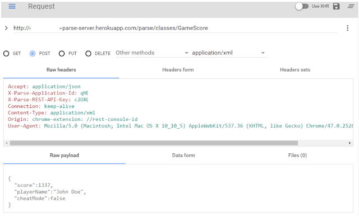Click into the request URL field
Image resolution: width=359 pixels, height=216 pixels.
pos(175,28)
